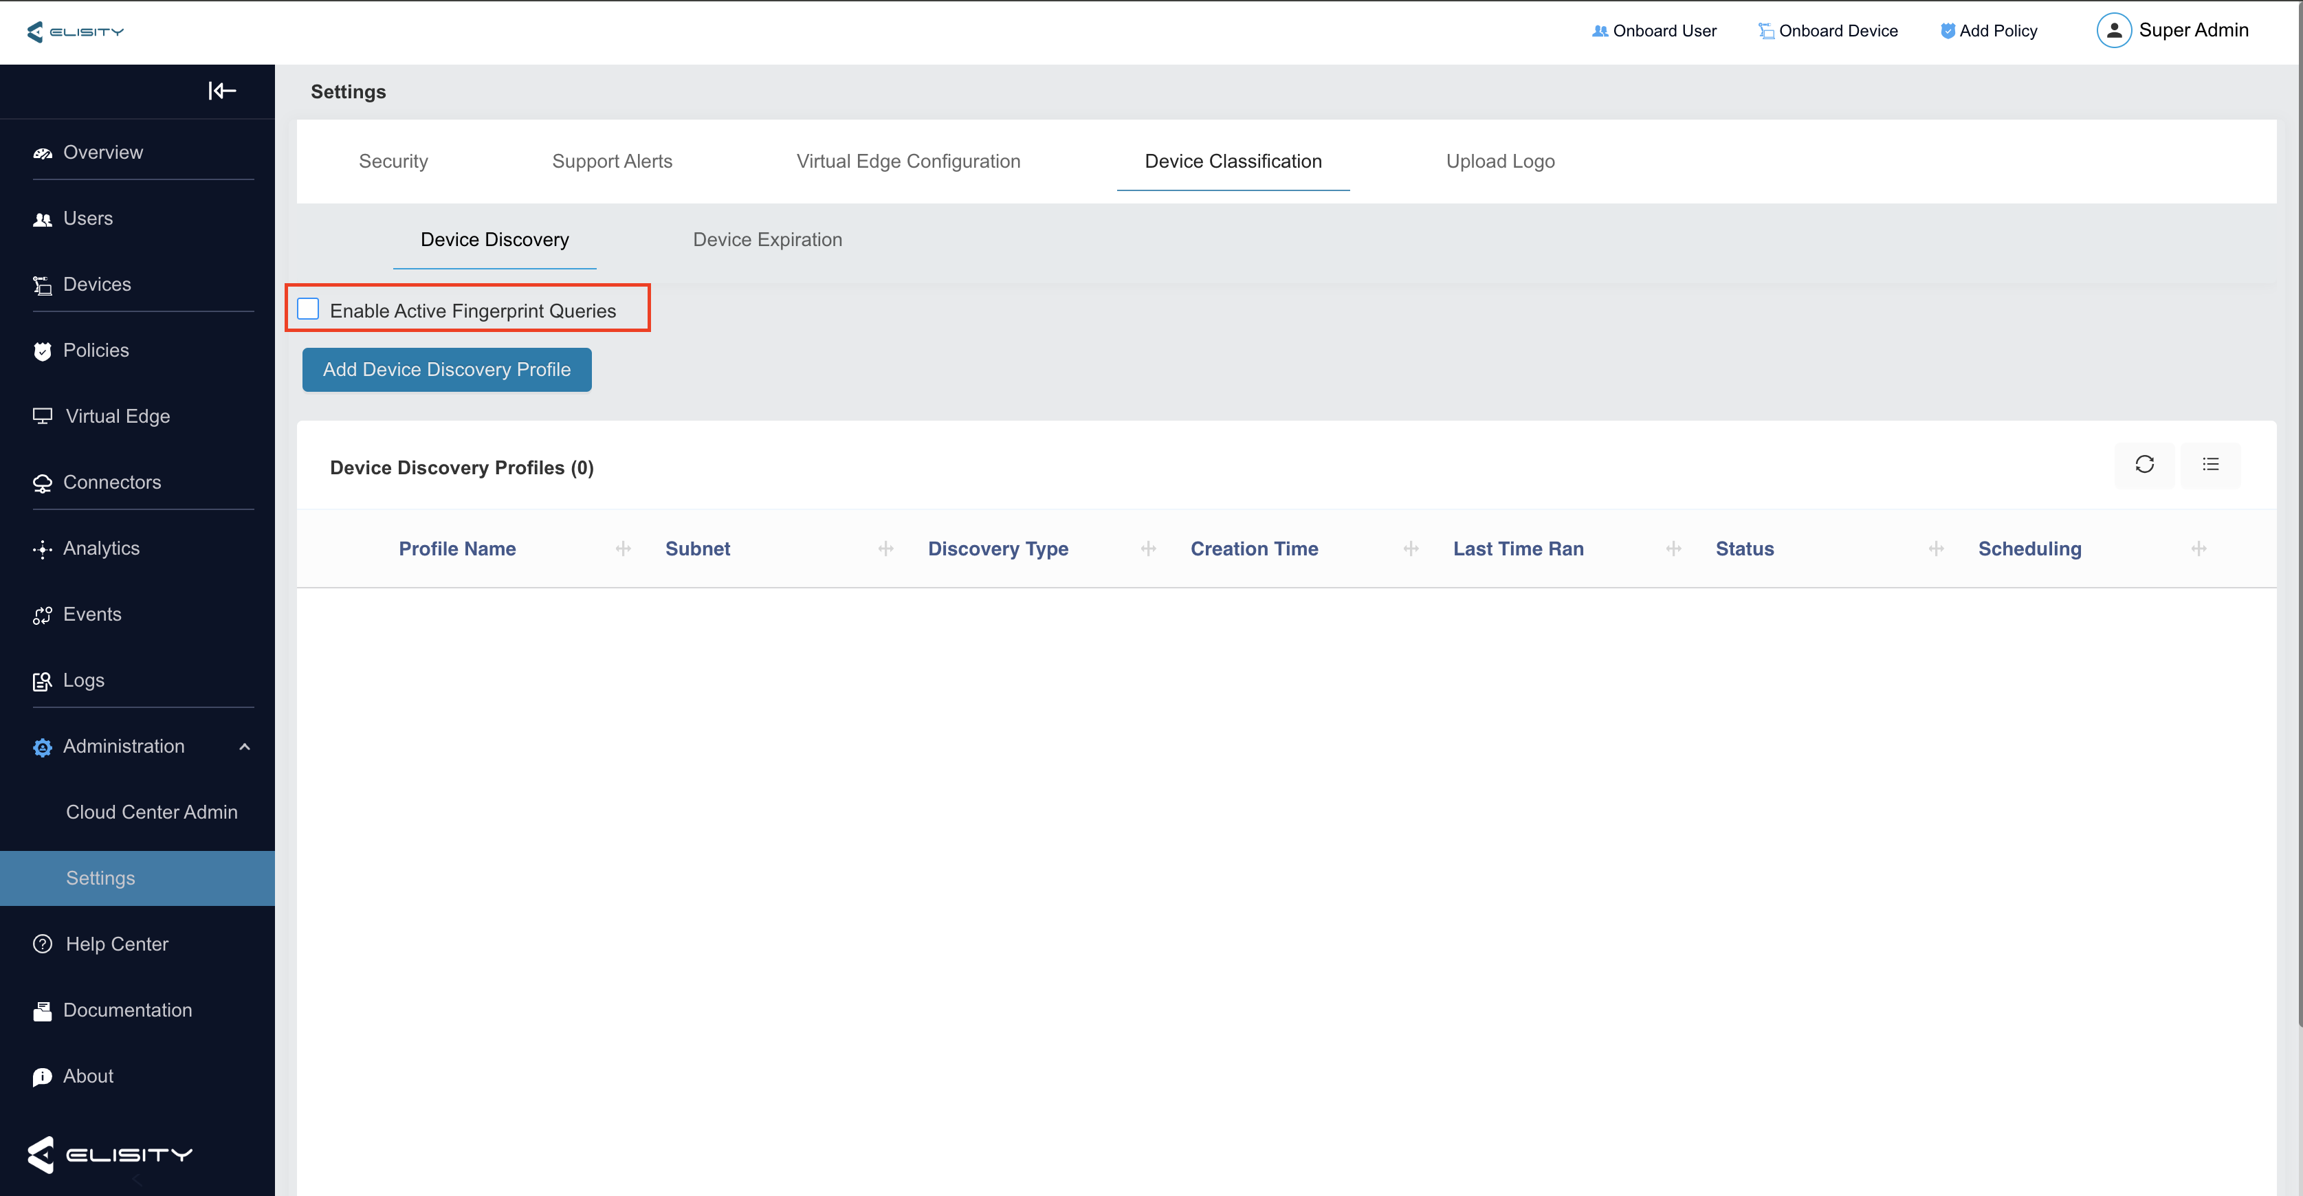This screenshot has width=2303, height=1196.
Task: Sort by the Scheduling column header
Action: point(2029,549)
